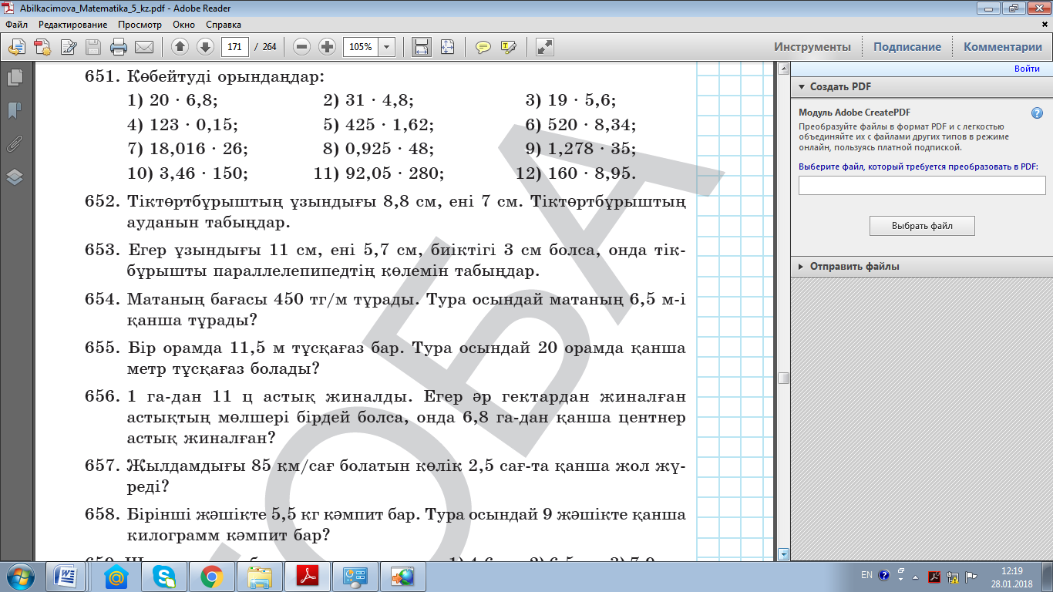Switch to read mode (expand arrows) icon
Screen dimensions: 1053x592
tap(545, 46)
